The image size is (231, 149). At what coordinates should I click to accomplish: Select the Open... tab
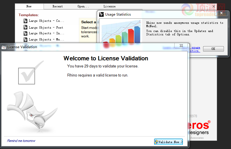click(x=83, y=7)
